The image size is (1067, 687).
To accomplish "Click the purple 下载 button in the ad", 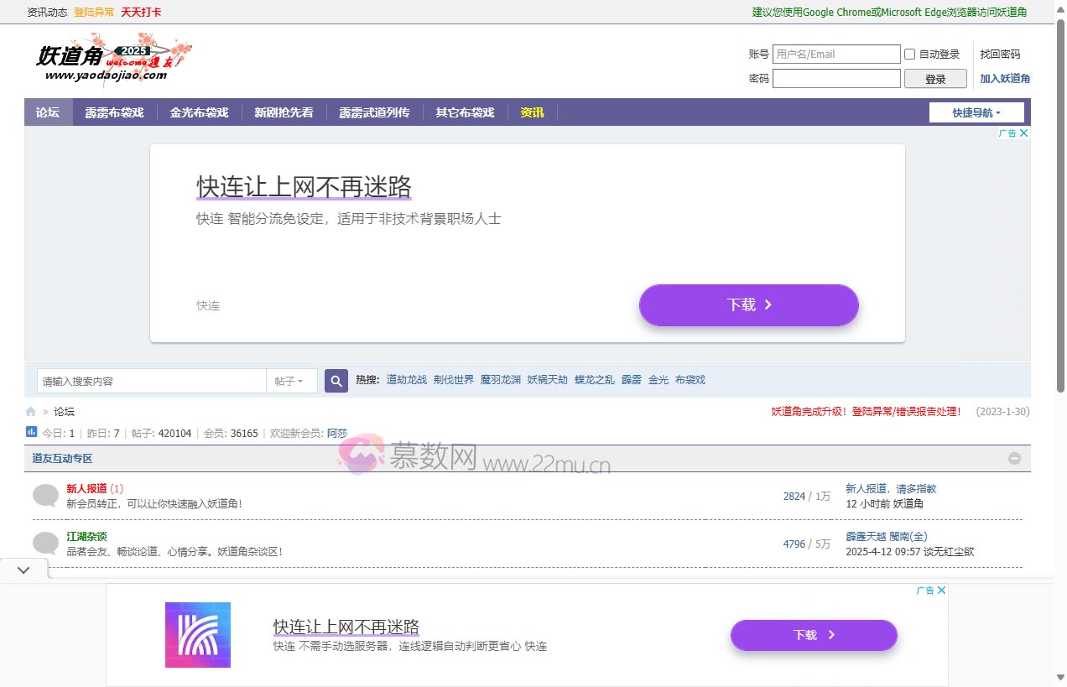I will (747, 305).
